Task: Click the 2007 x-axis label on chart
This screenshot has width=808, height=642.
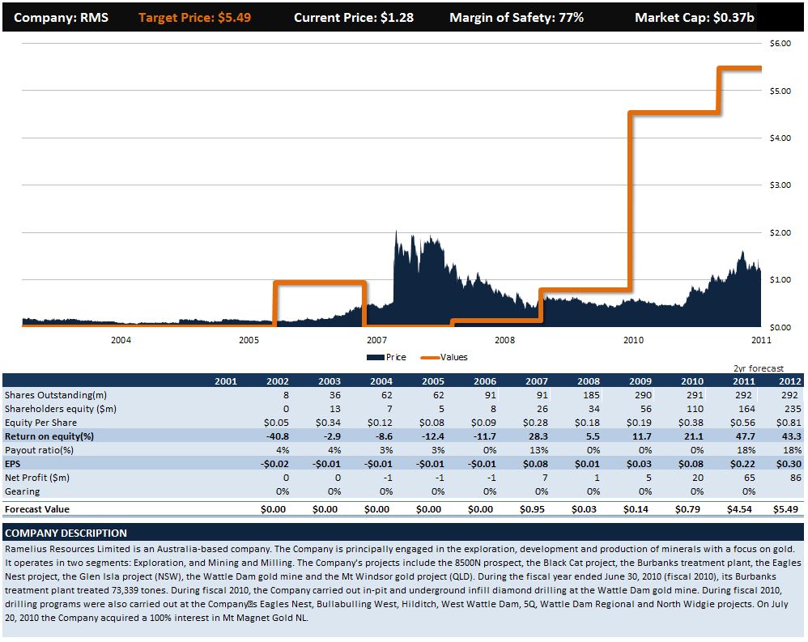Action: pos(376,340)
